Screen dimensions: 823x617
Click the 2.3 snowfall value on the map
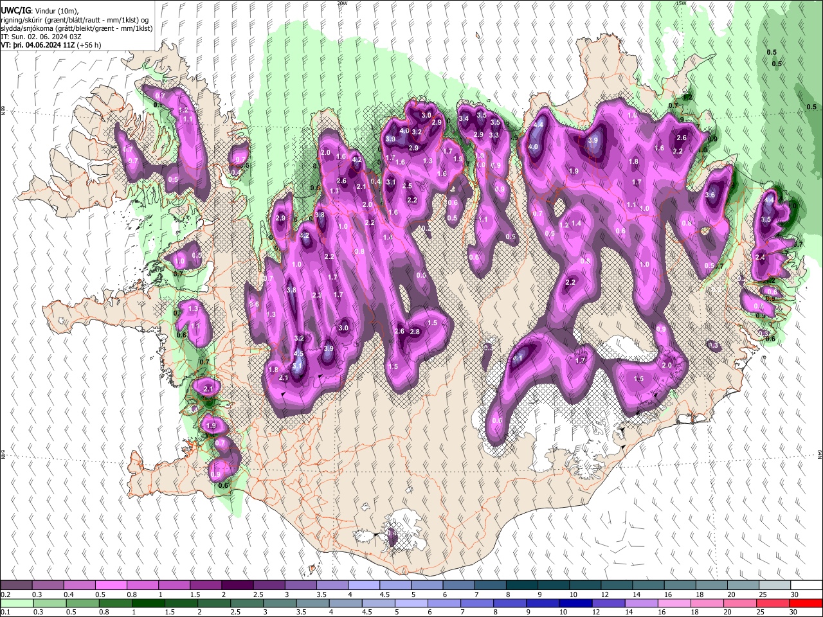coord(316,295)
